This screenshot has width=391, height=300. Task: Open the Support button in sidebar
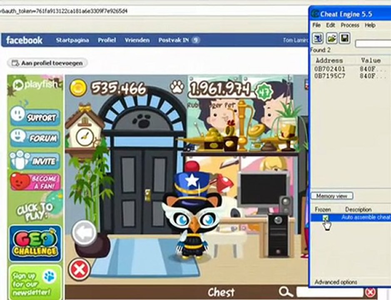[x=35, y=116]
